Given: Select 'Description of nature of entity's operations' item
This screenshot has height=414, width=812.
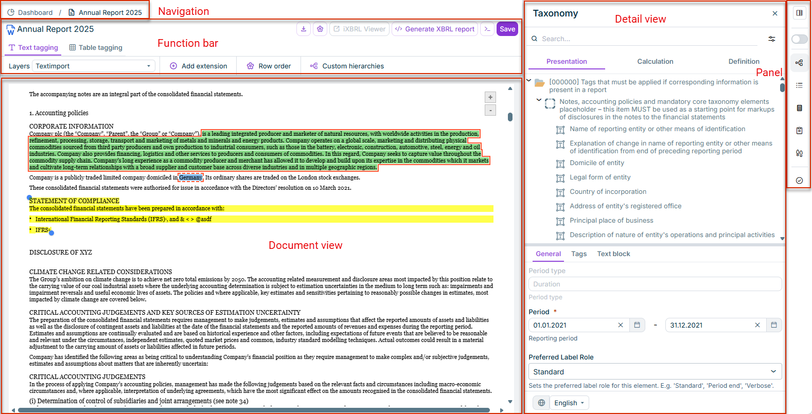Looking at the screenshot, I should coord(672,235).
